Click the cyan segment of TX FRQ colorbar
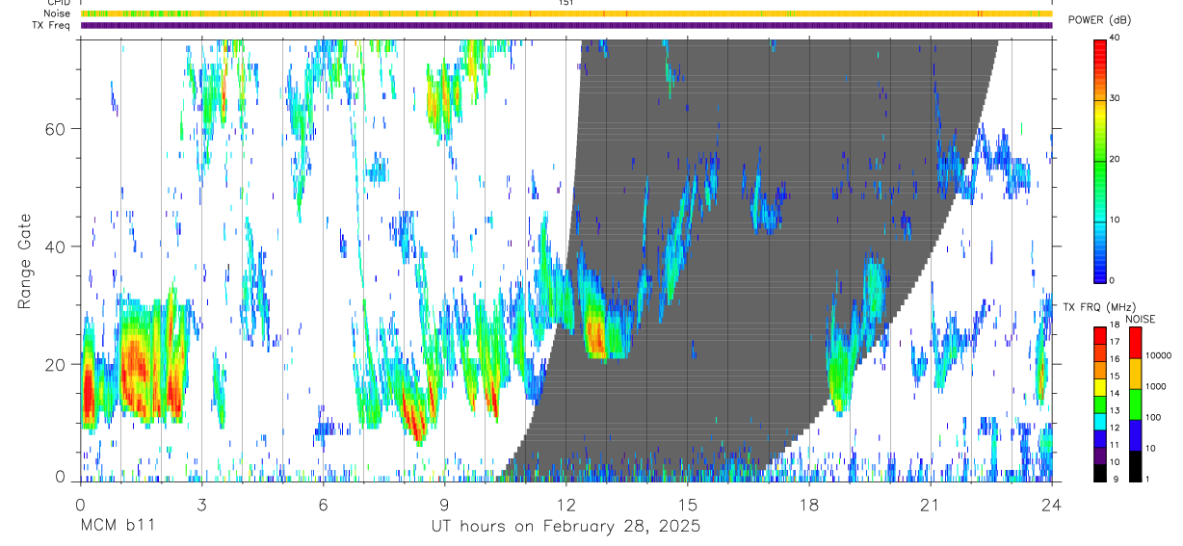The image size is (1183, 546). (x=1100, y=421)
